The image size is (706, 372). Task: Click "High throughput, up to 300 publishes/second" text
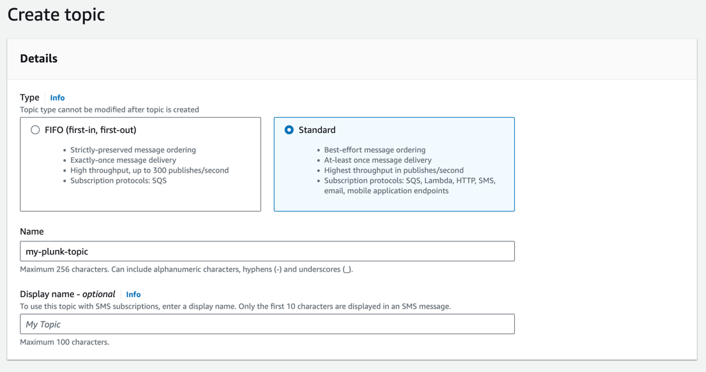tap(150, 171)
